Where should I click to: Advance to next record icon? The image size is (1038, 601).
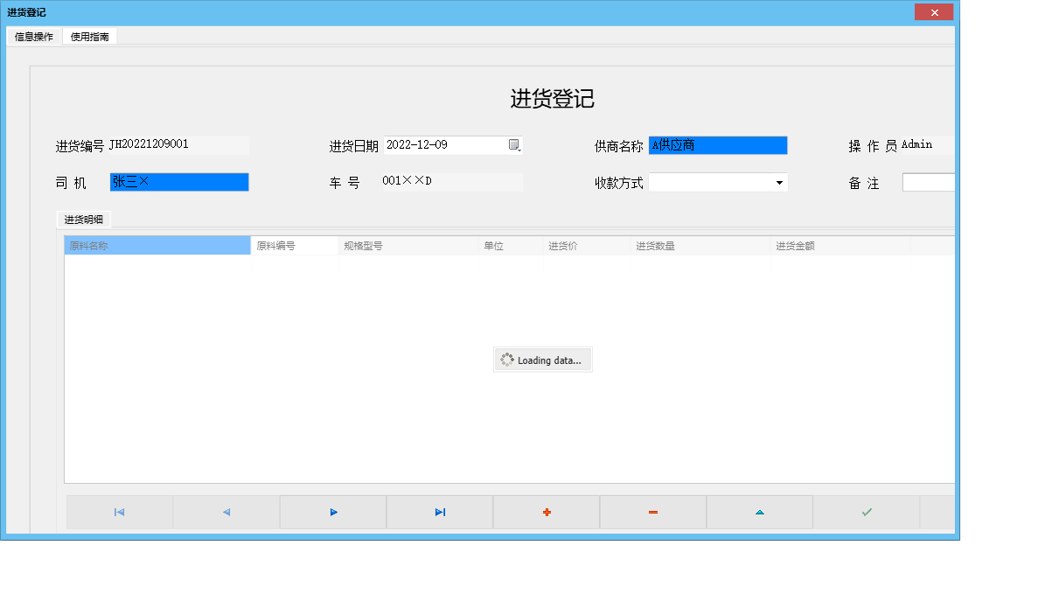click(x=332, y=512)
